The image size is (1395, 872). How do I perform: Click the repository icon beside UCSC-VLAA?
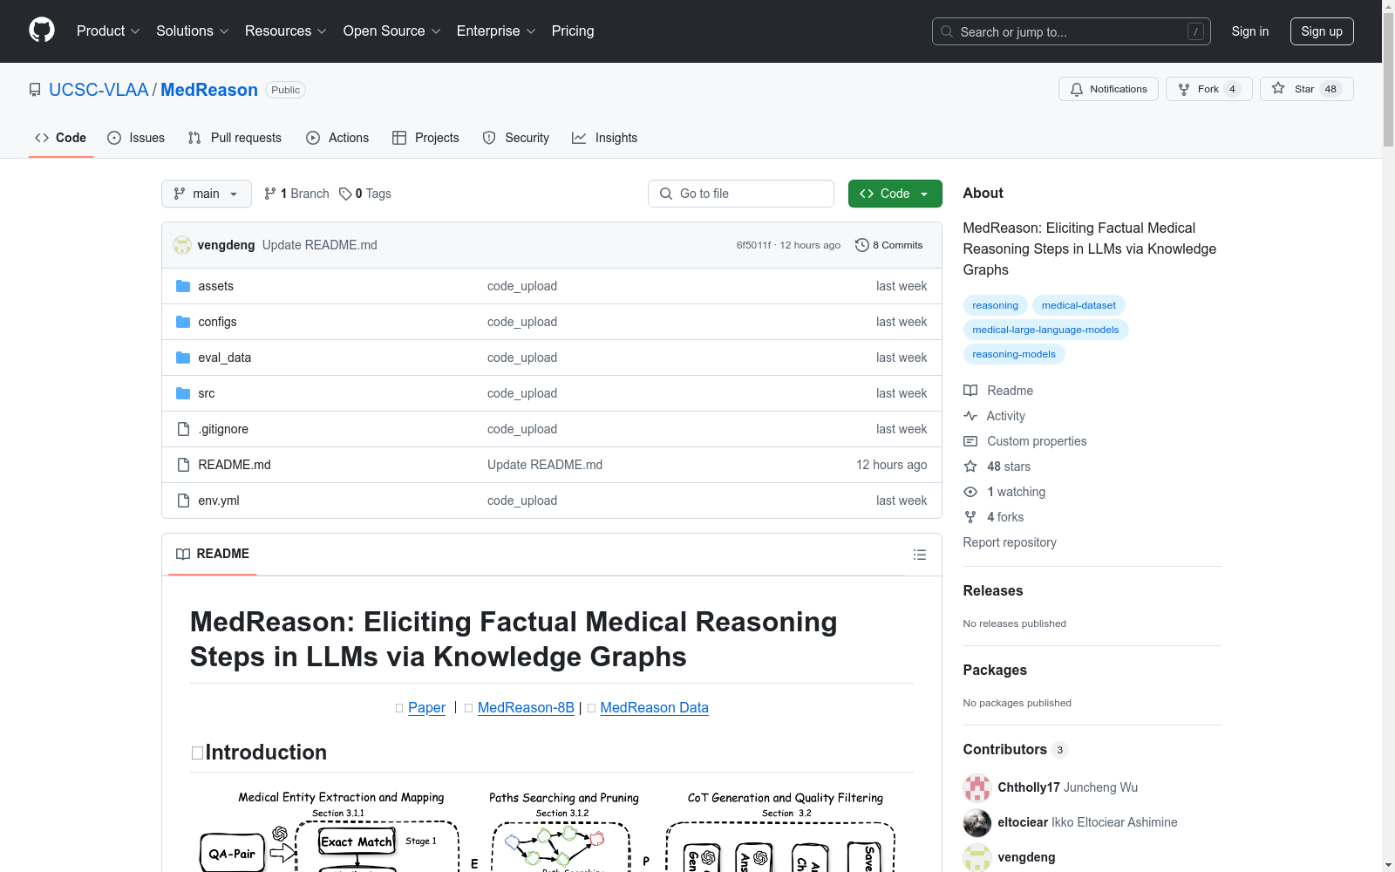[x=35, y=90]
